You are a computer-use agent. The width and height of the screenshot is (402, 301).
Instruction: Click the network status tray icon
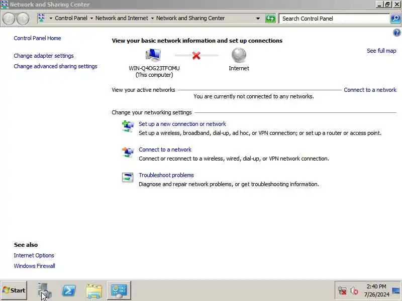coord(342,291)
